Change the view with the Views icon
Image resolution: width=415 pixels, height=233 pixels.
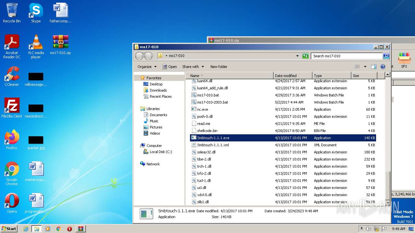coord(357,67)
